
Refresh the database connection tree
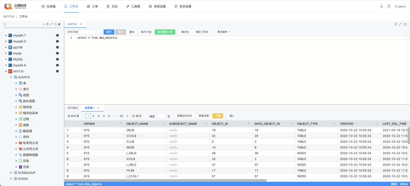click(x=55, y=24)
